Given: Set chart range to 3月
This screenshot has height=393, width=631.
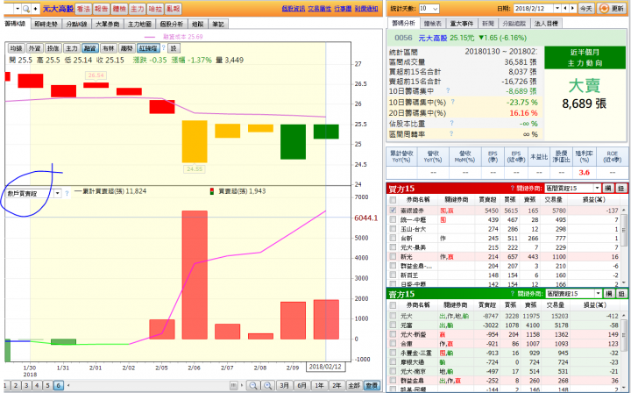Looking at the screenshot, I should click(284, 385).
